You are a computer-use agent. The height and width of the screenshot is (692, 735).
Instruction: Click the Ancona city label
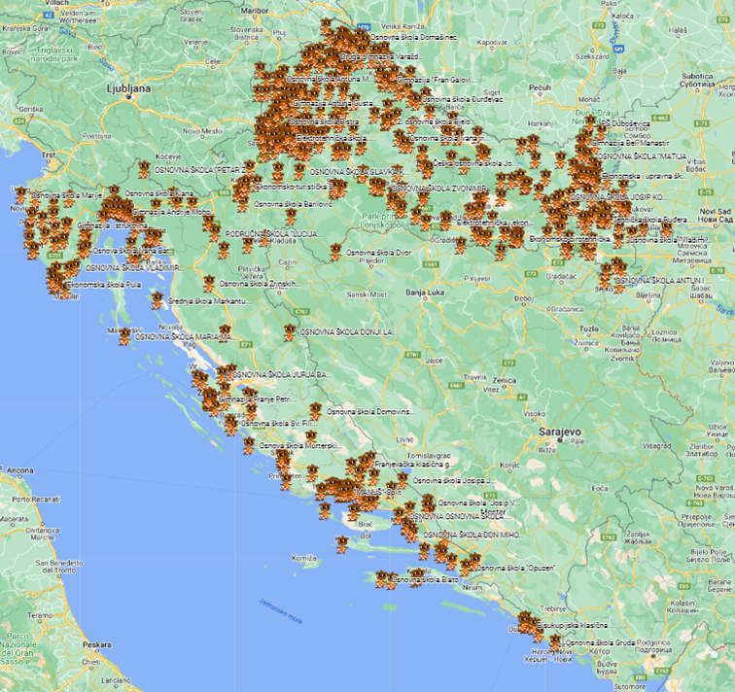point(20,470)
